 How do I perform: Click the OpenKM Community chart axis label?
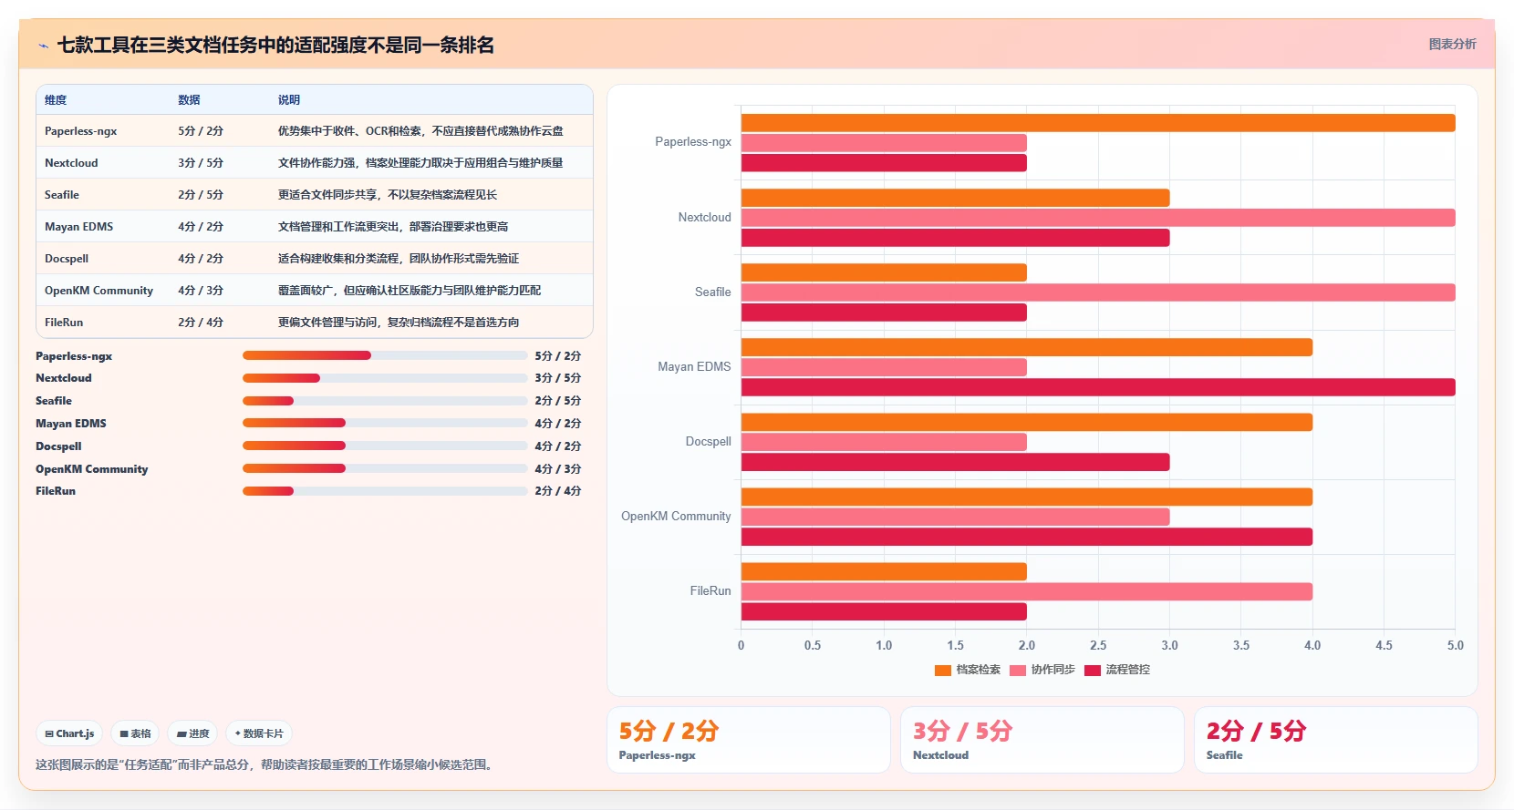click(x=676, y=517)
